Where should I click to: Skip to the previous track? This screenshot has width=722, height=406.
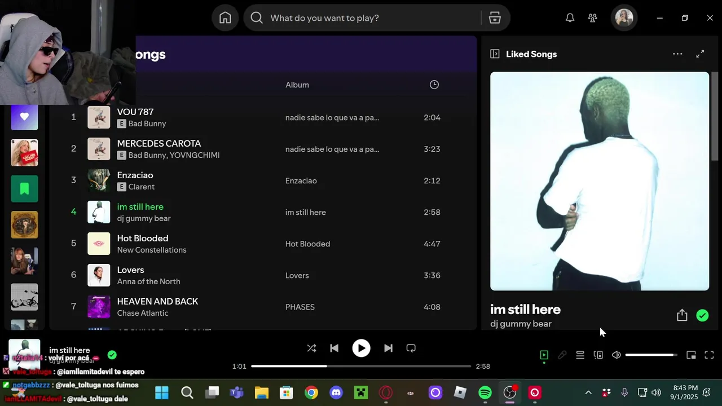tap(334, 348)
